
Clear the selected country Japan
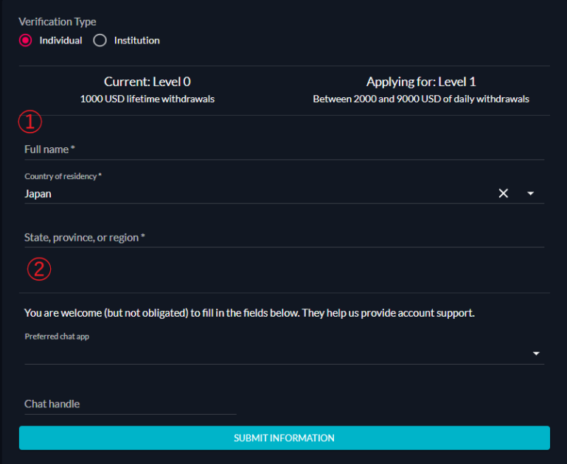[504, 193]
